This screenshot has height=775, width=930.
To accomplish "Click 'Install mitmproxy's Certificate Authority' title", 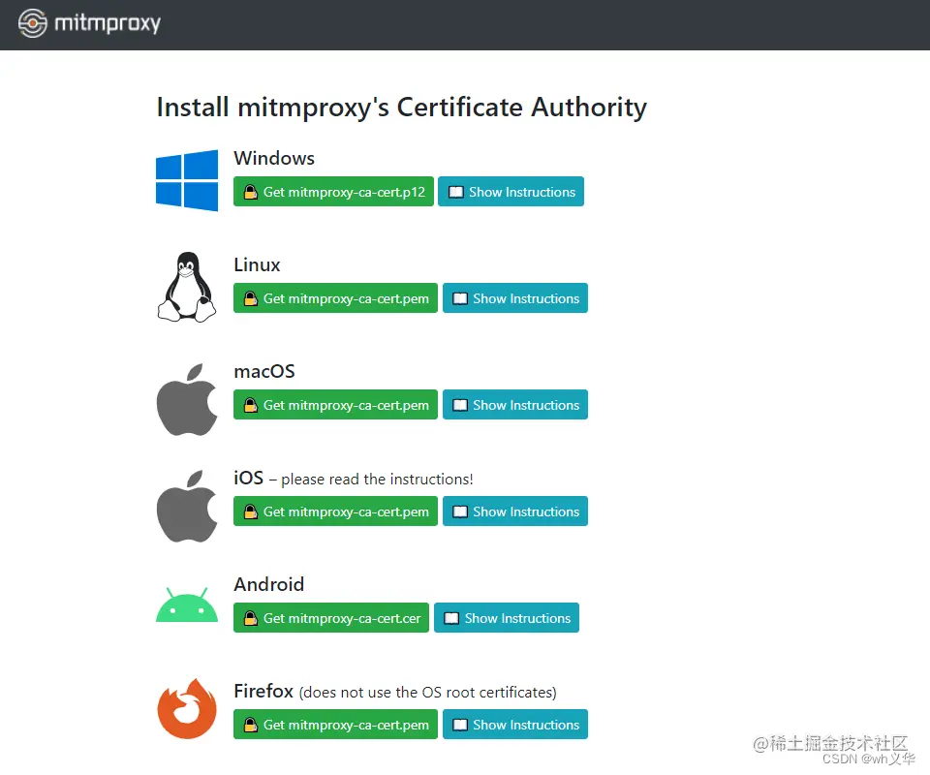I will click(x=401, y=108).
